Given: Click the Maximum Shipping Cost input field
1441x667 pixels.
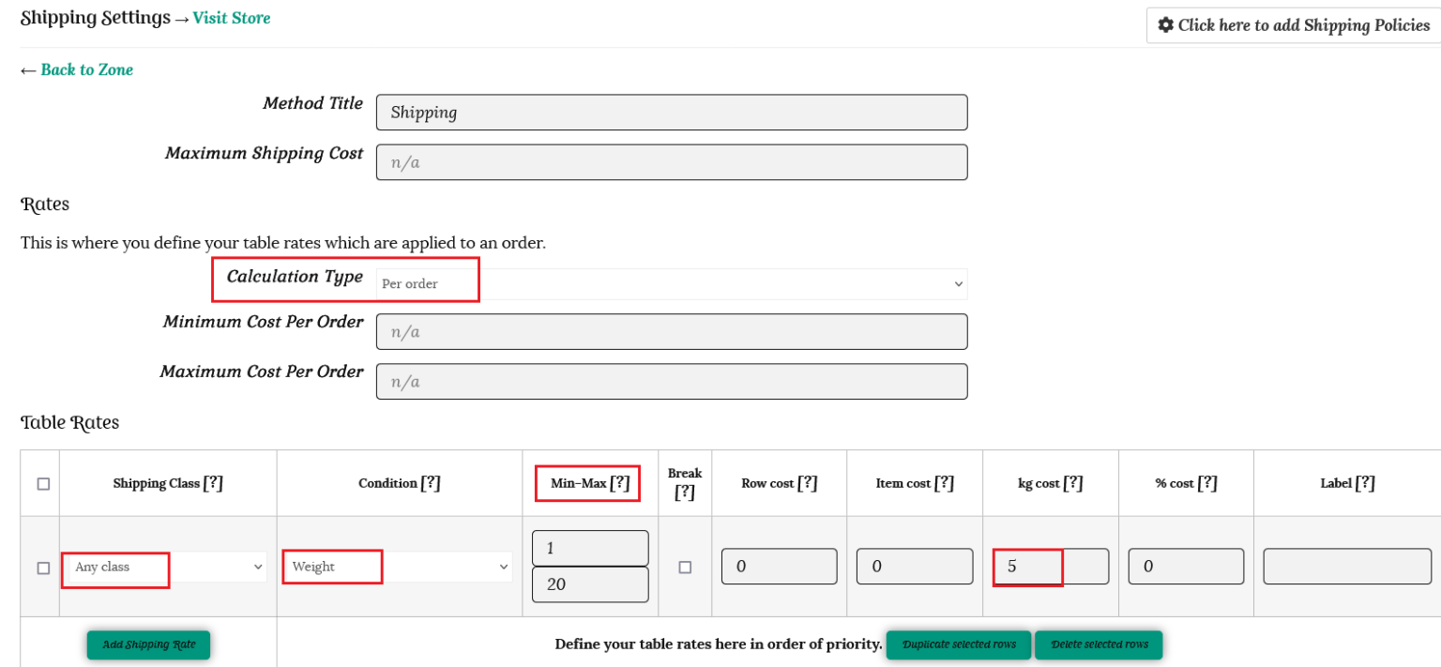Looking at the screenshot, I should (671, 162).
